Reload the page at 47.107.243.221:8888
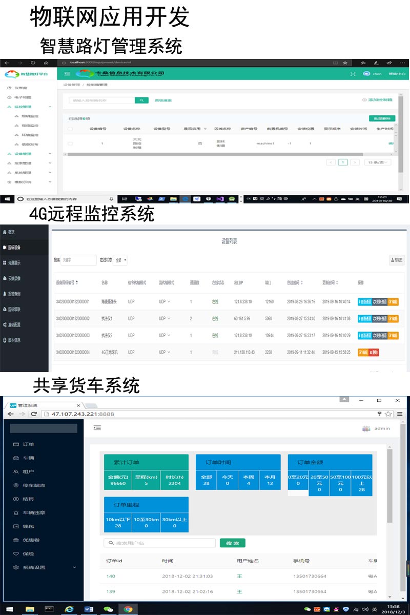The height and width of the screenshot is (615, 410). click(34, 414)
